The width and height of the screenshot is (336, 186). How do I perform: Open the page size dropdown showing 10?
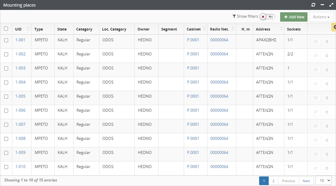[x=323, y=181]
